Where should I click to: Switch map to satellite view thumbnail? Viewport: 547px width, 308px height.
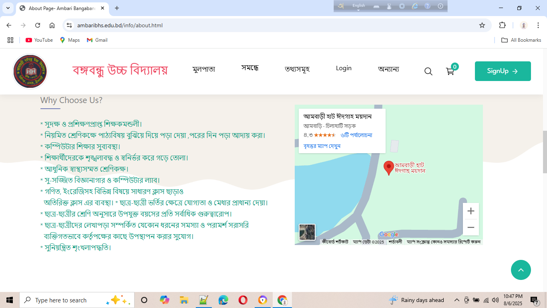pos(307,232)
